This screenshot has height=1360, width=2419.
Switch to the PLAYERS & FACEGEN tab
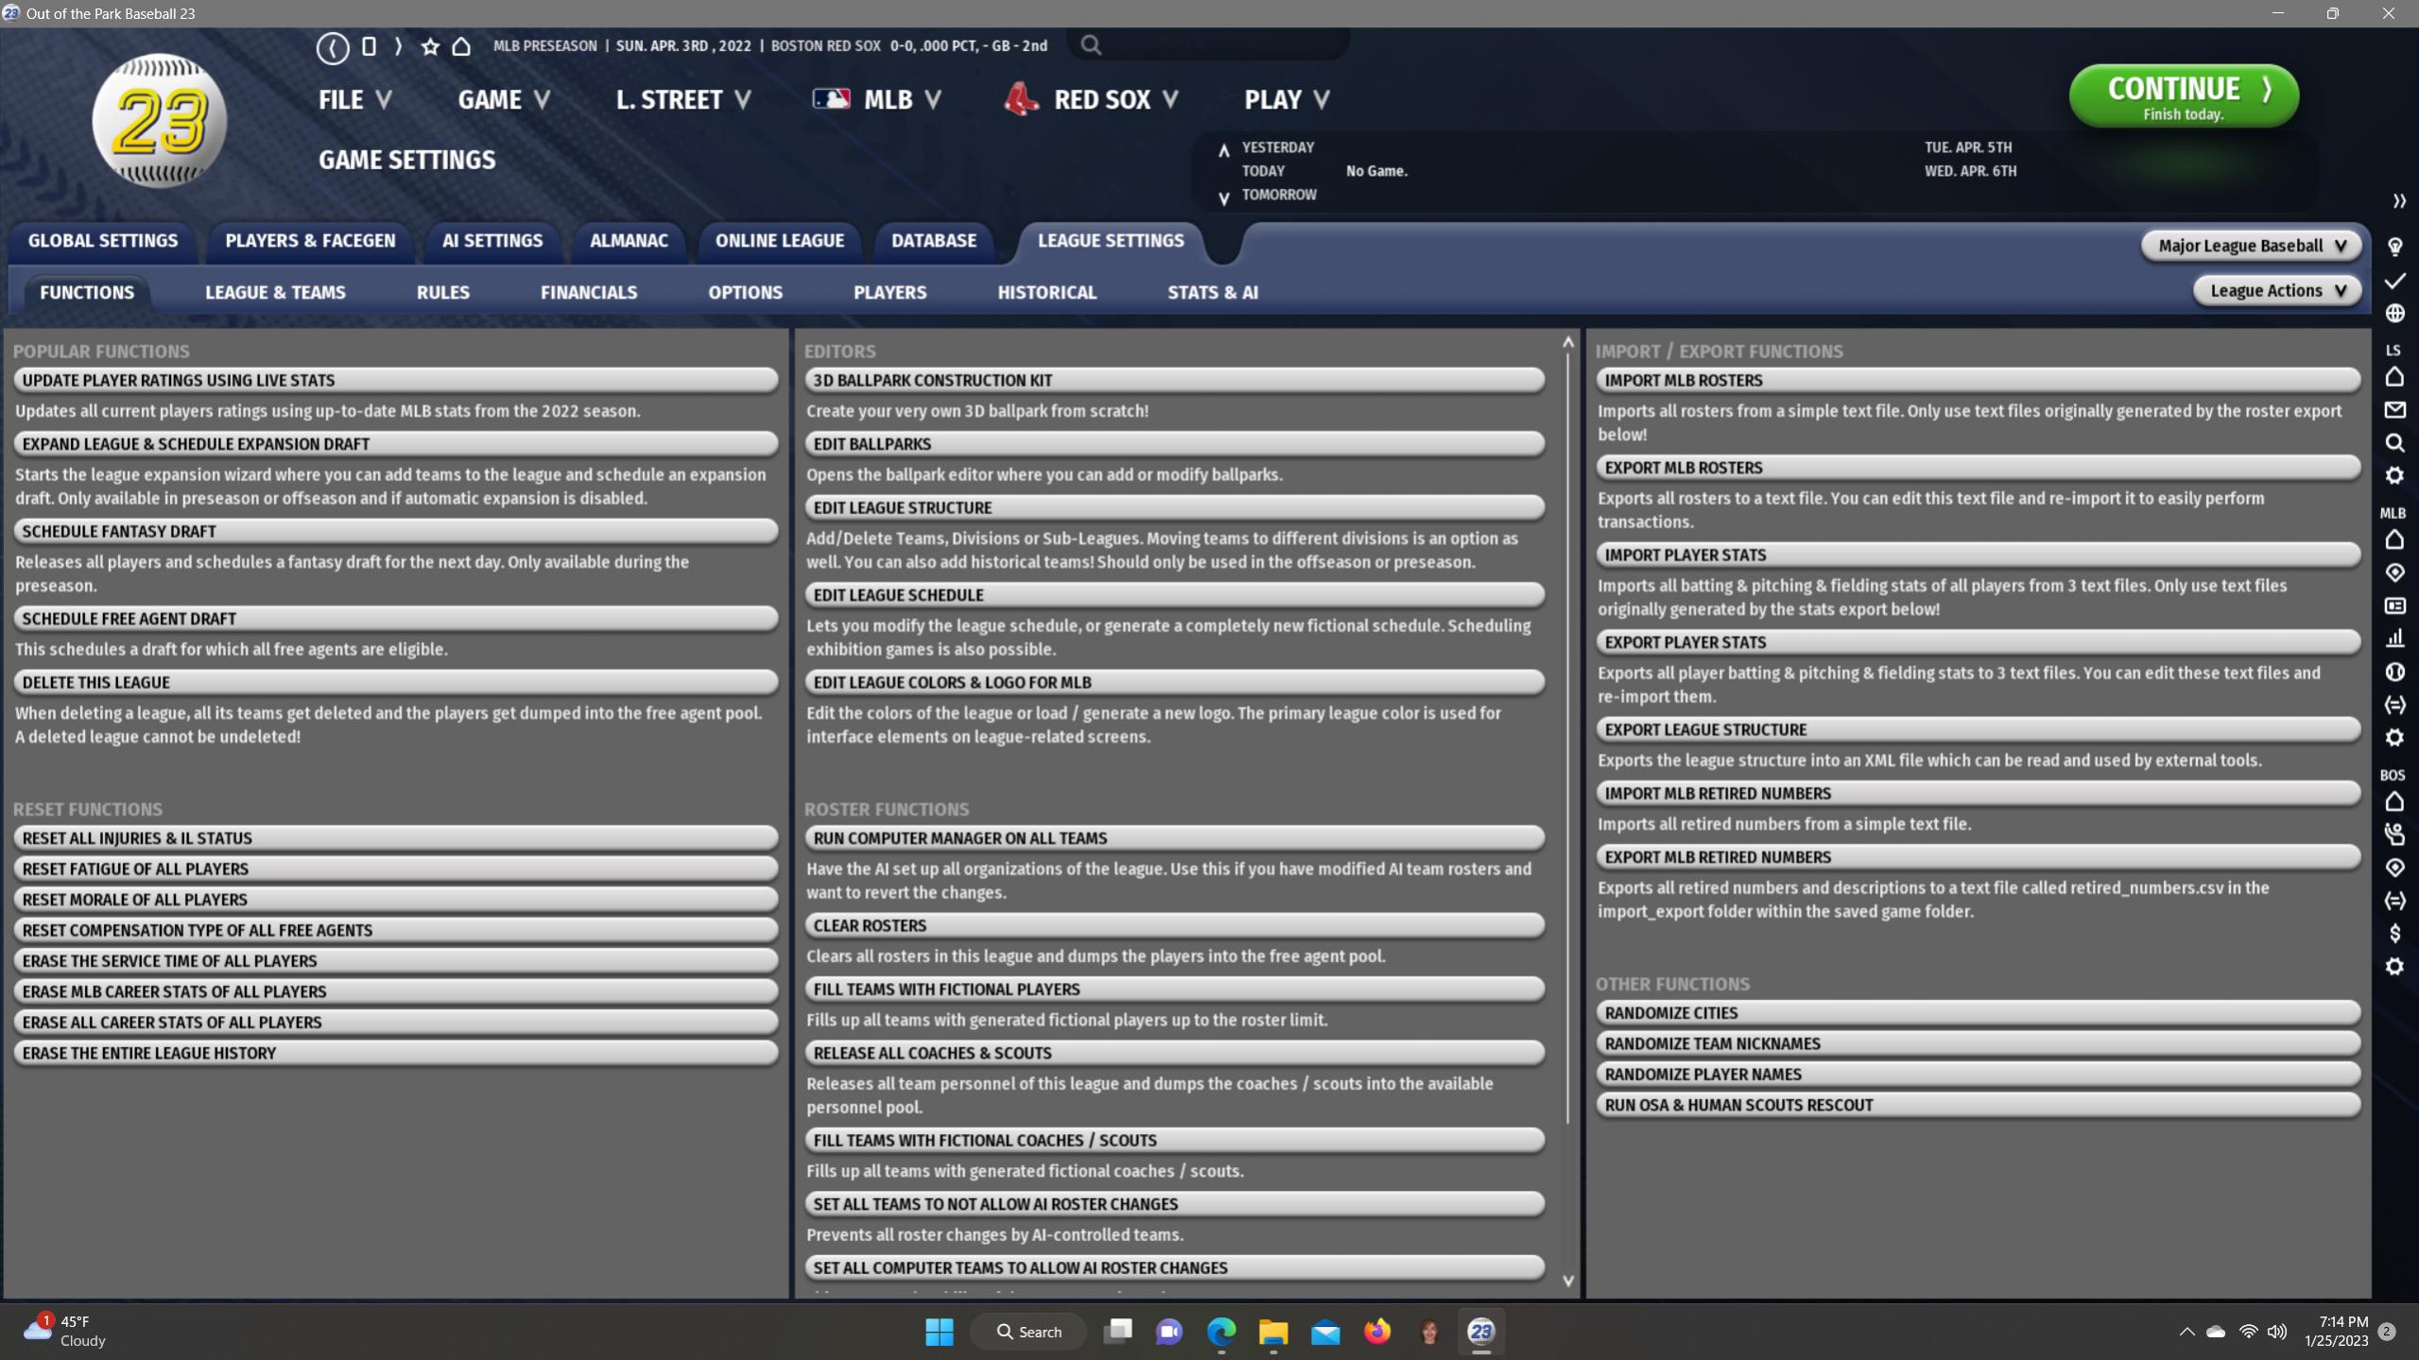pos(310,241)
